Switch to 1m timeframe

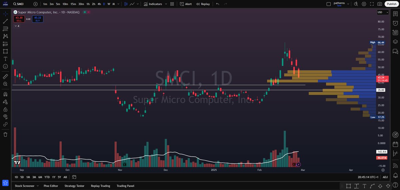coord(45,4)
